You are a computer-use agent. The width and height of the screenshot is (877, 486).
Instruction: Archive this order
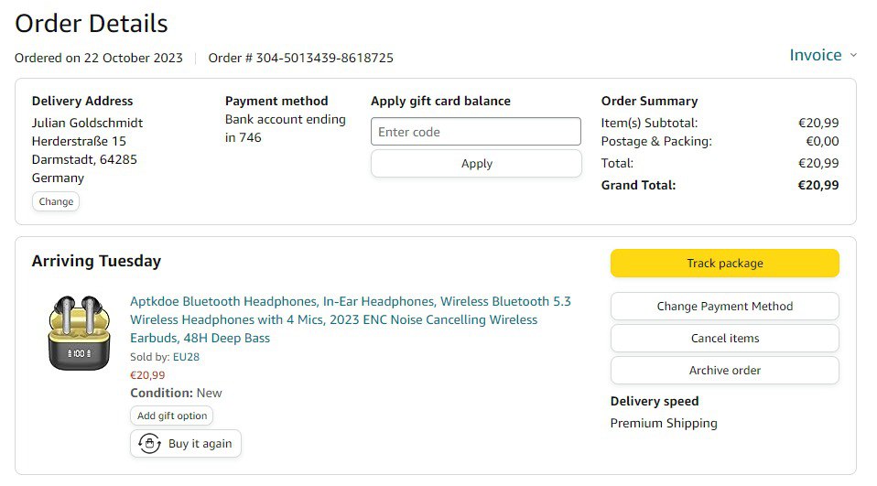724,371
